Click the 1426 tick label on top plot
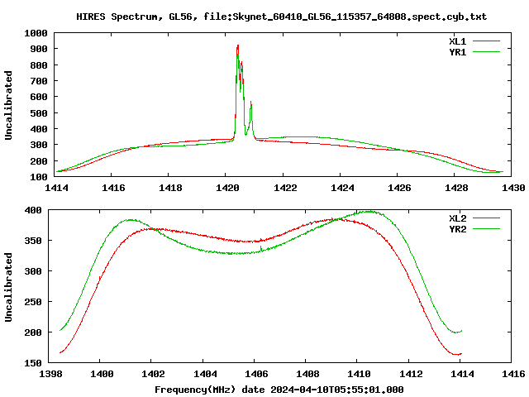The height and width of the screenshot is (397, 529). [x=399, y=188]
